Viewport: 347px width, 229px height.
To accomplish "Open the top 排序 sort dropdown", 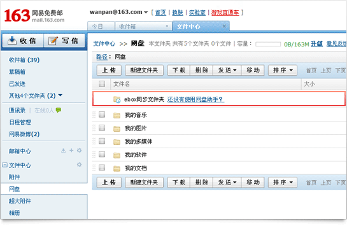I will click(x=283, y=70).
